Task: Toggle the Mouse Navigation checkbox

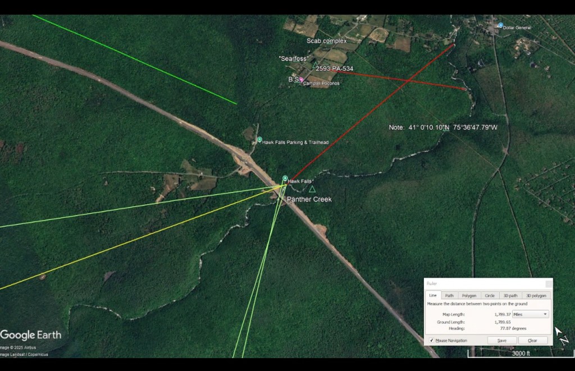Action: tap(432, 340)
